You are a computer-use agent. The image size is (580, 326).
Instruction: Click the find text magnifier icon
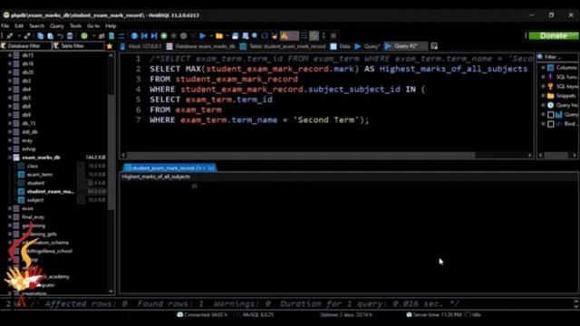[x=255, y=36]
